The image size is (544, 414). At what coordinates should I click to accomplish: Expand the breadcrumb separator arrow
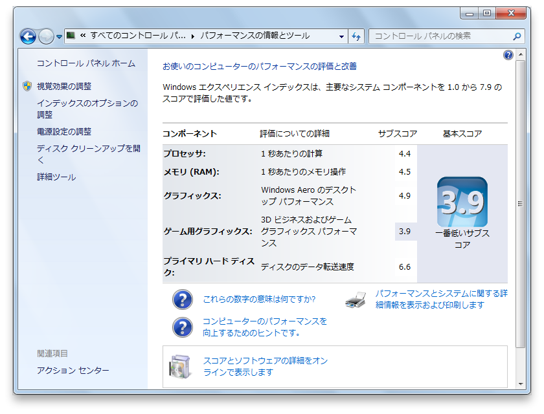point(192,36)
